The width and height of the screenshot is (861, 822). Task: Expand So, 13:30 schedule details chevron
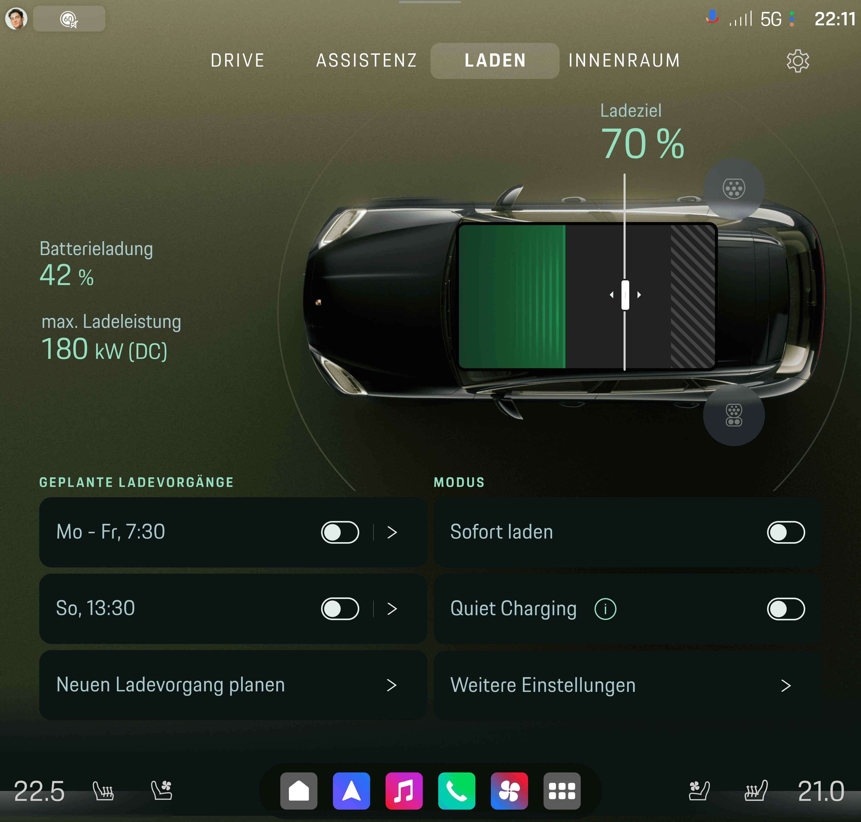[392, 608]
